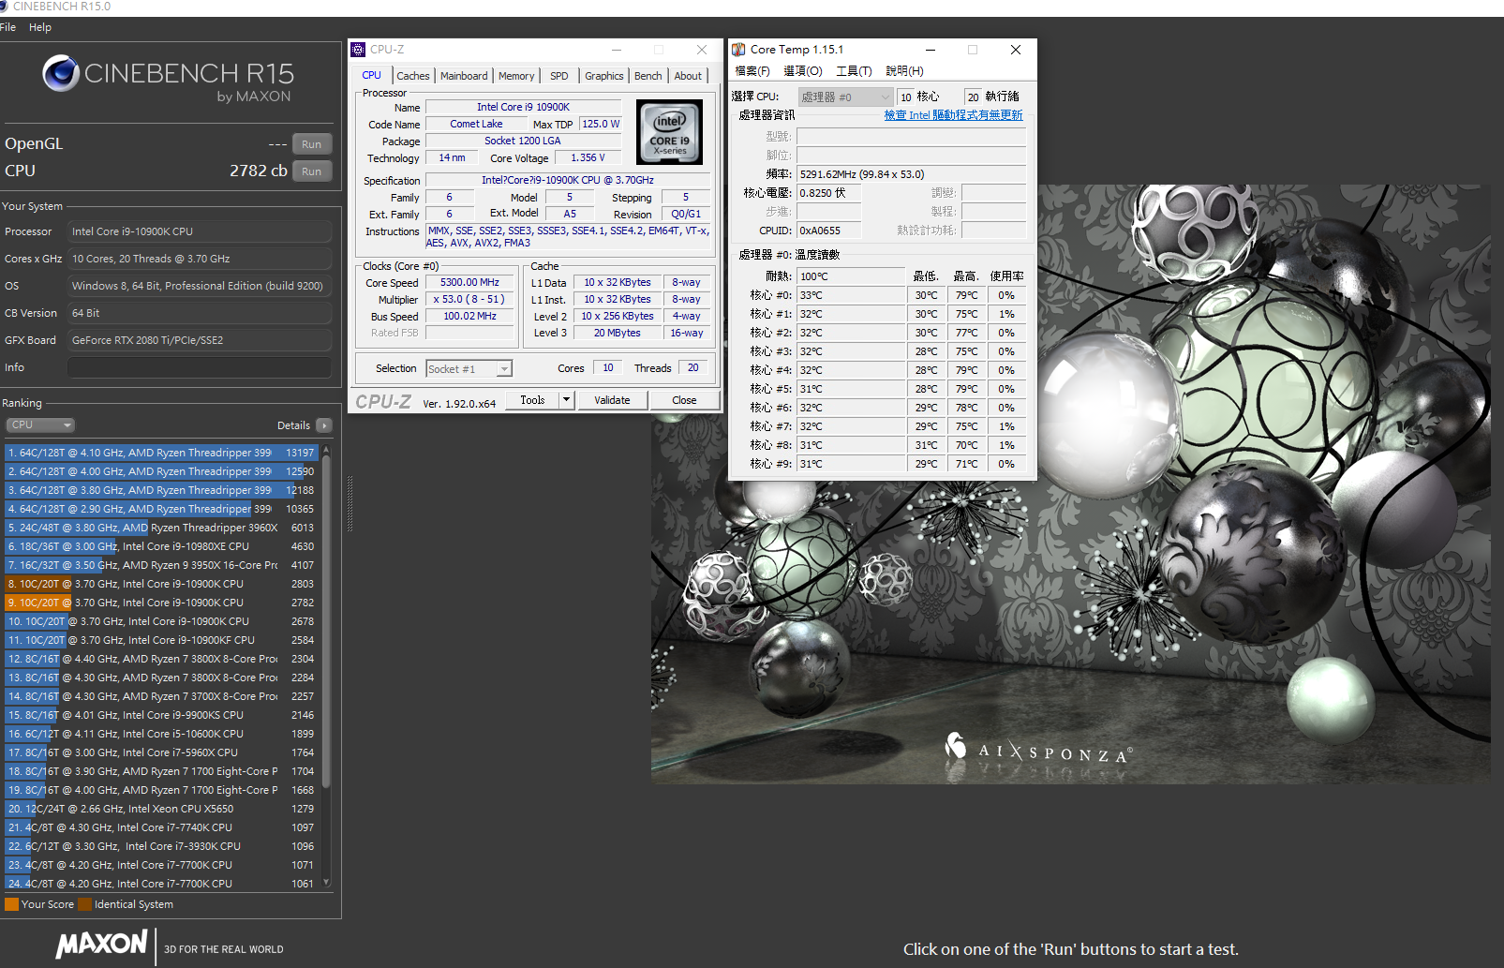Image resolution: width=1504 pixels, height=968 pixels.
Task: Click the panel divider grip handle
Action: point(350,504)
